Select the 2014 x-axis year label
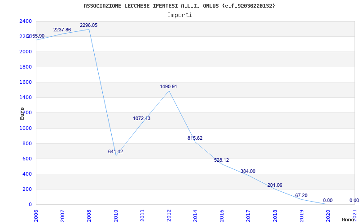359x224 pixels. 195,215
